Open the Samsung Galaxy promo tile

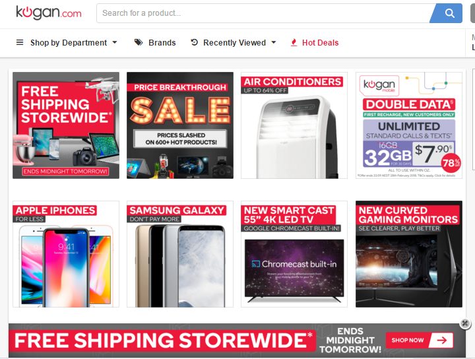coord(180,254)
